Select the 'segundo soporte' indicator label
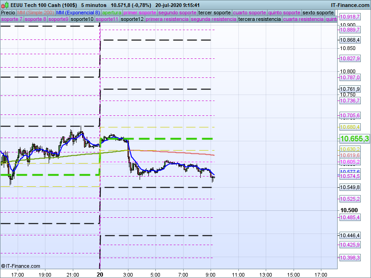The height and width of the screenshot is (278, 371). pos(177,13)
